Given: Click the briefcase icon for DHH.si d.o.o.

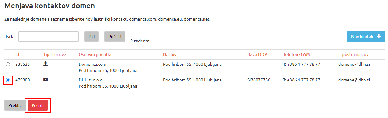Looking at the screenshot, I should point(45,79).
